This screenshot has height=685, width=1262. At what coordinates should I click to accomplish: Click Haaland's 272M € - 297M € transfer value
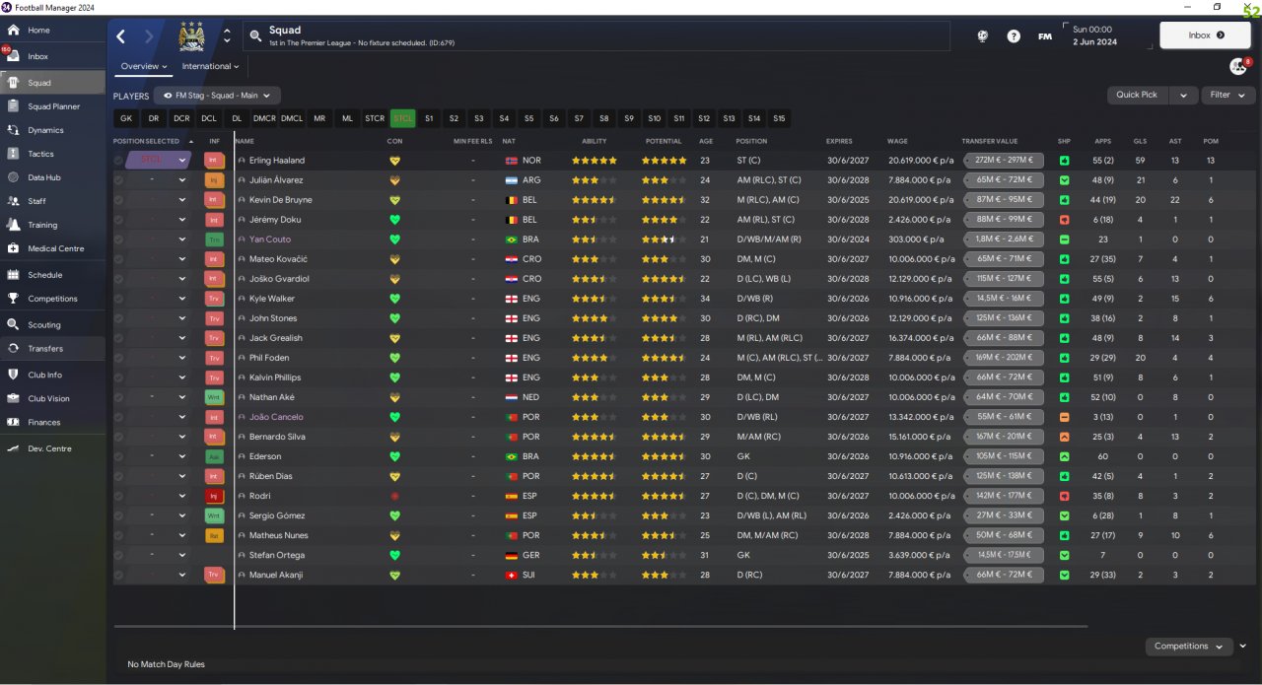pyautogui.click(x=1003, y=161)
